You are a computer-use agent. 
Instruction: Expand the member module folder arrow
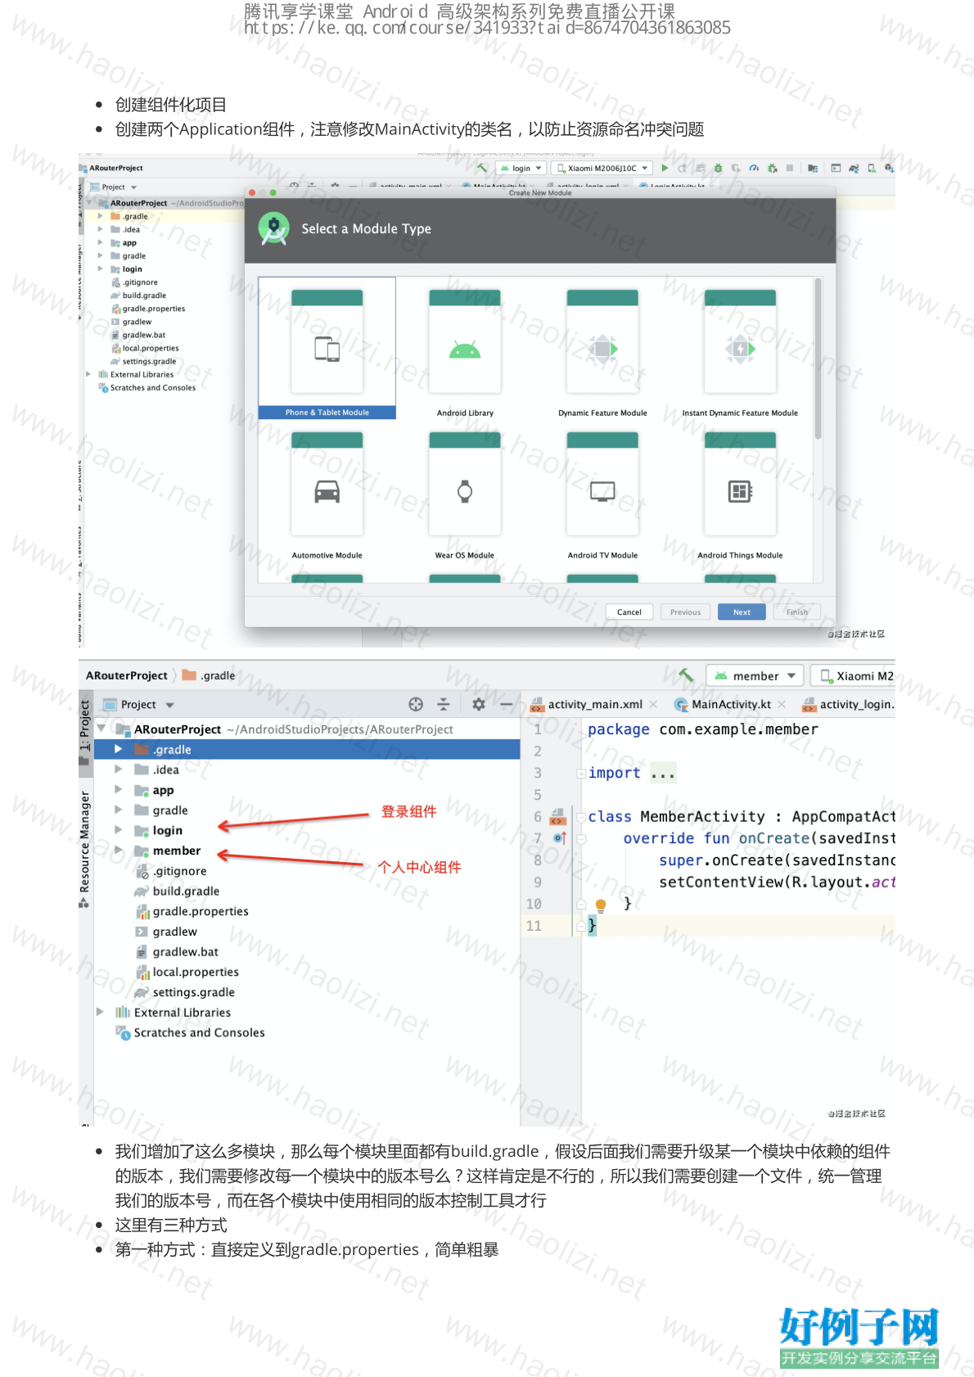coord(119,851)
